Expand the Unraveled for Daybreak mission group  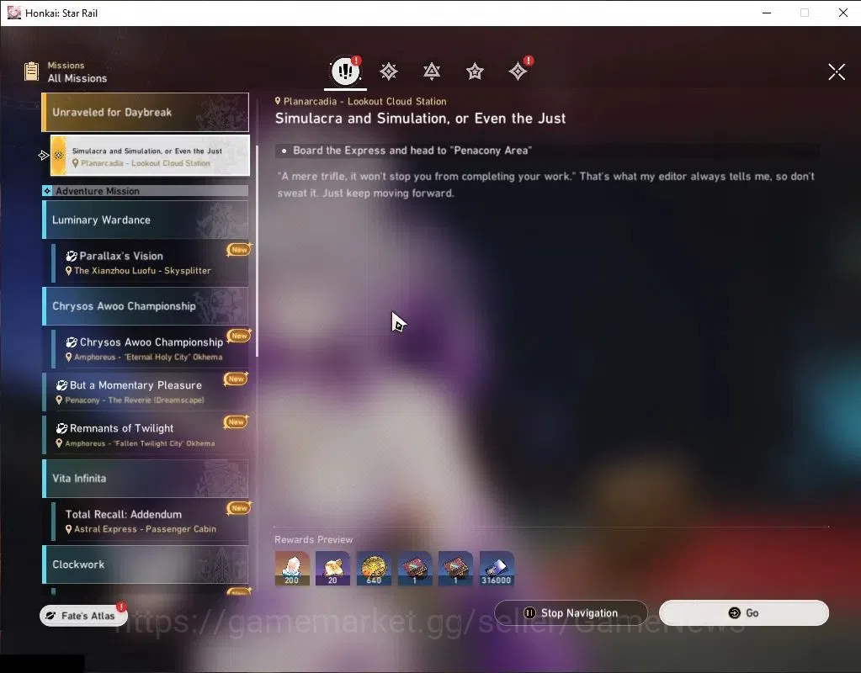pos(146,112)
